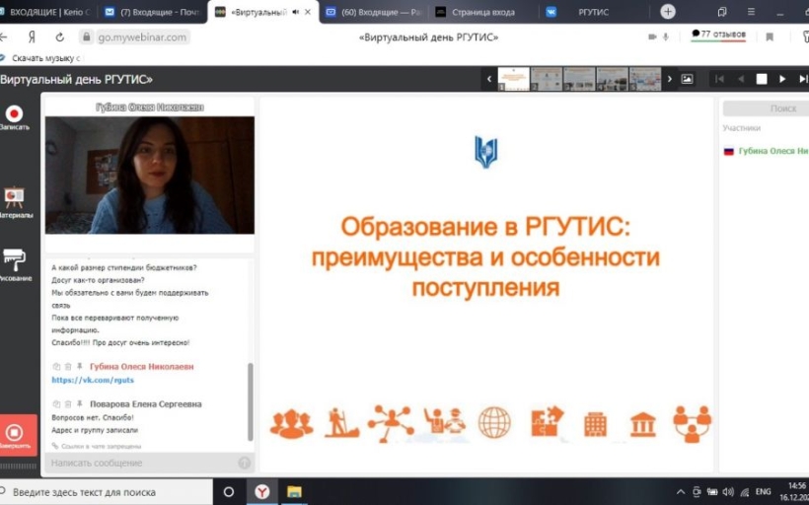Click sender name Поварова Елена Сергеевна in chat

145,403
